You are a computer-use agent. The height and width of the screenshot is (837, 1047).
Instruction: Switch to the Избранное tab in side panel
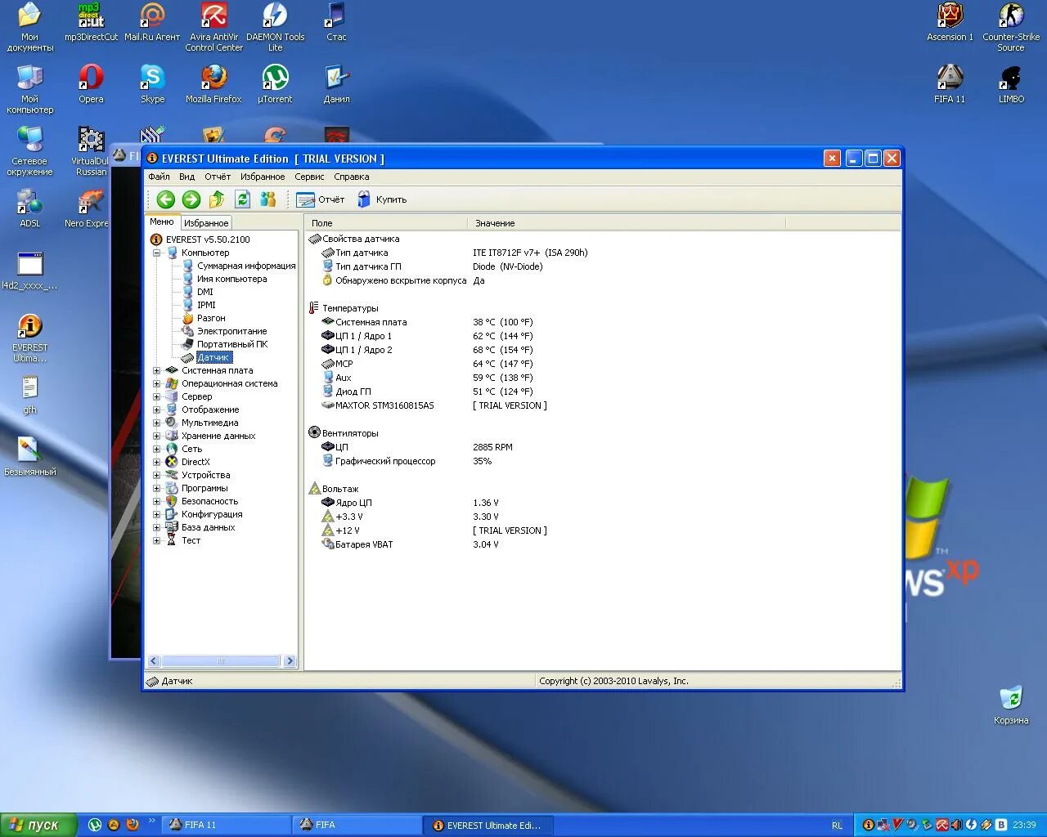click(x=206, y=222)
